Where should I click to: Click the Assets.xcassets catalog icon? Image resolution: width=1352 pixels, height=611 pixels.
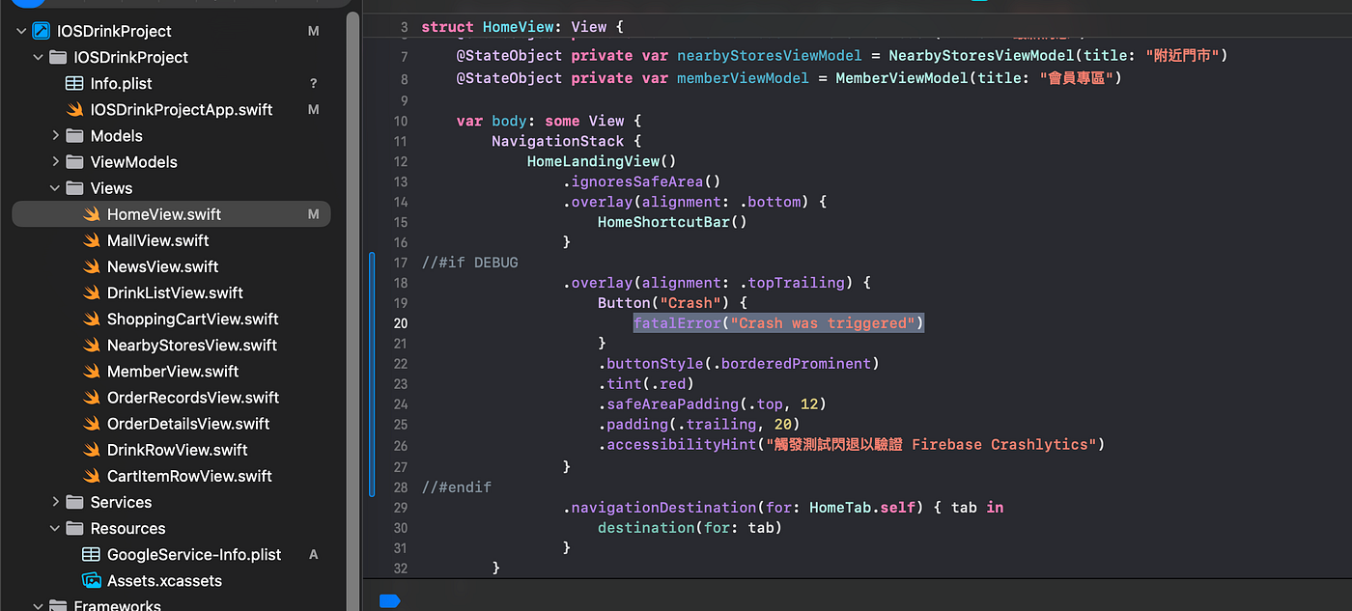tap(92, 580)
